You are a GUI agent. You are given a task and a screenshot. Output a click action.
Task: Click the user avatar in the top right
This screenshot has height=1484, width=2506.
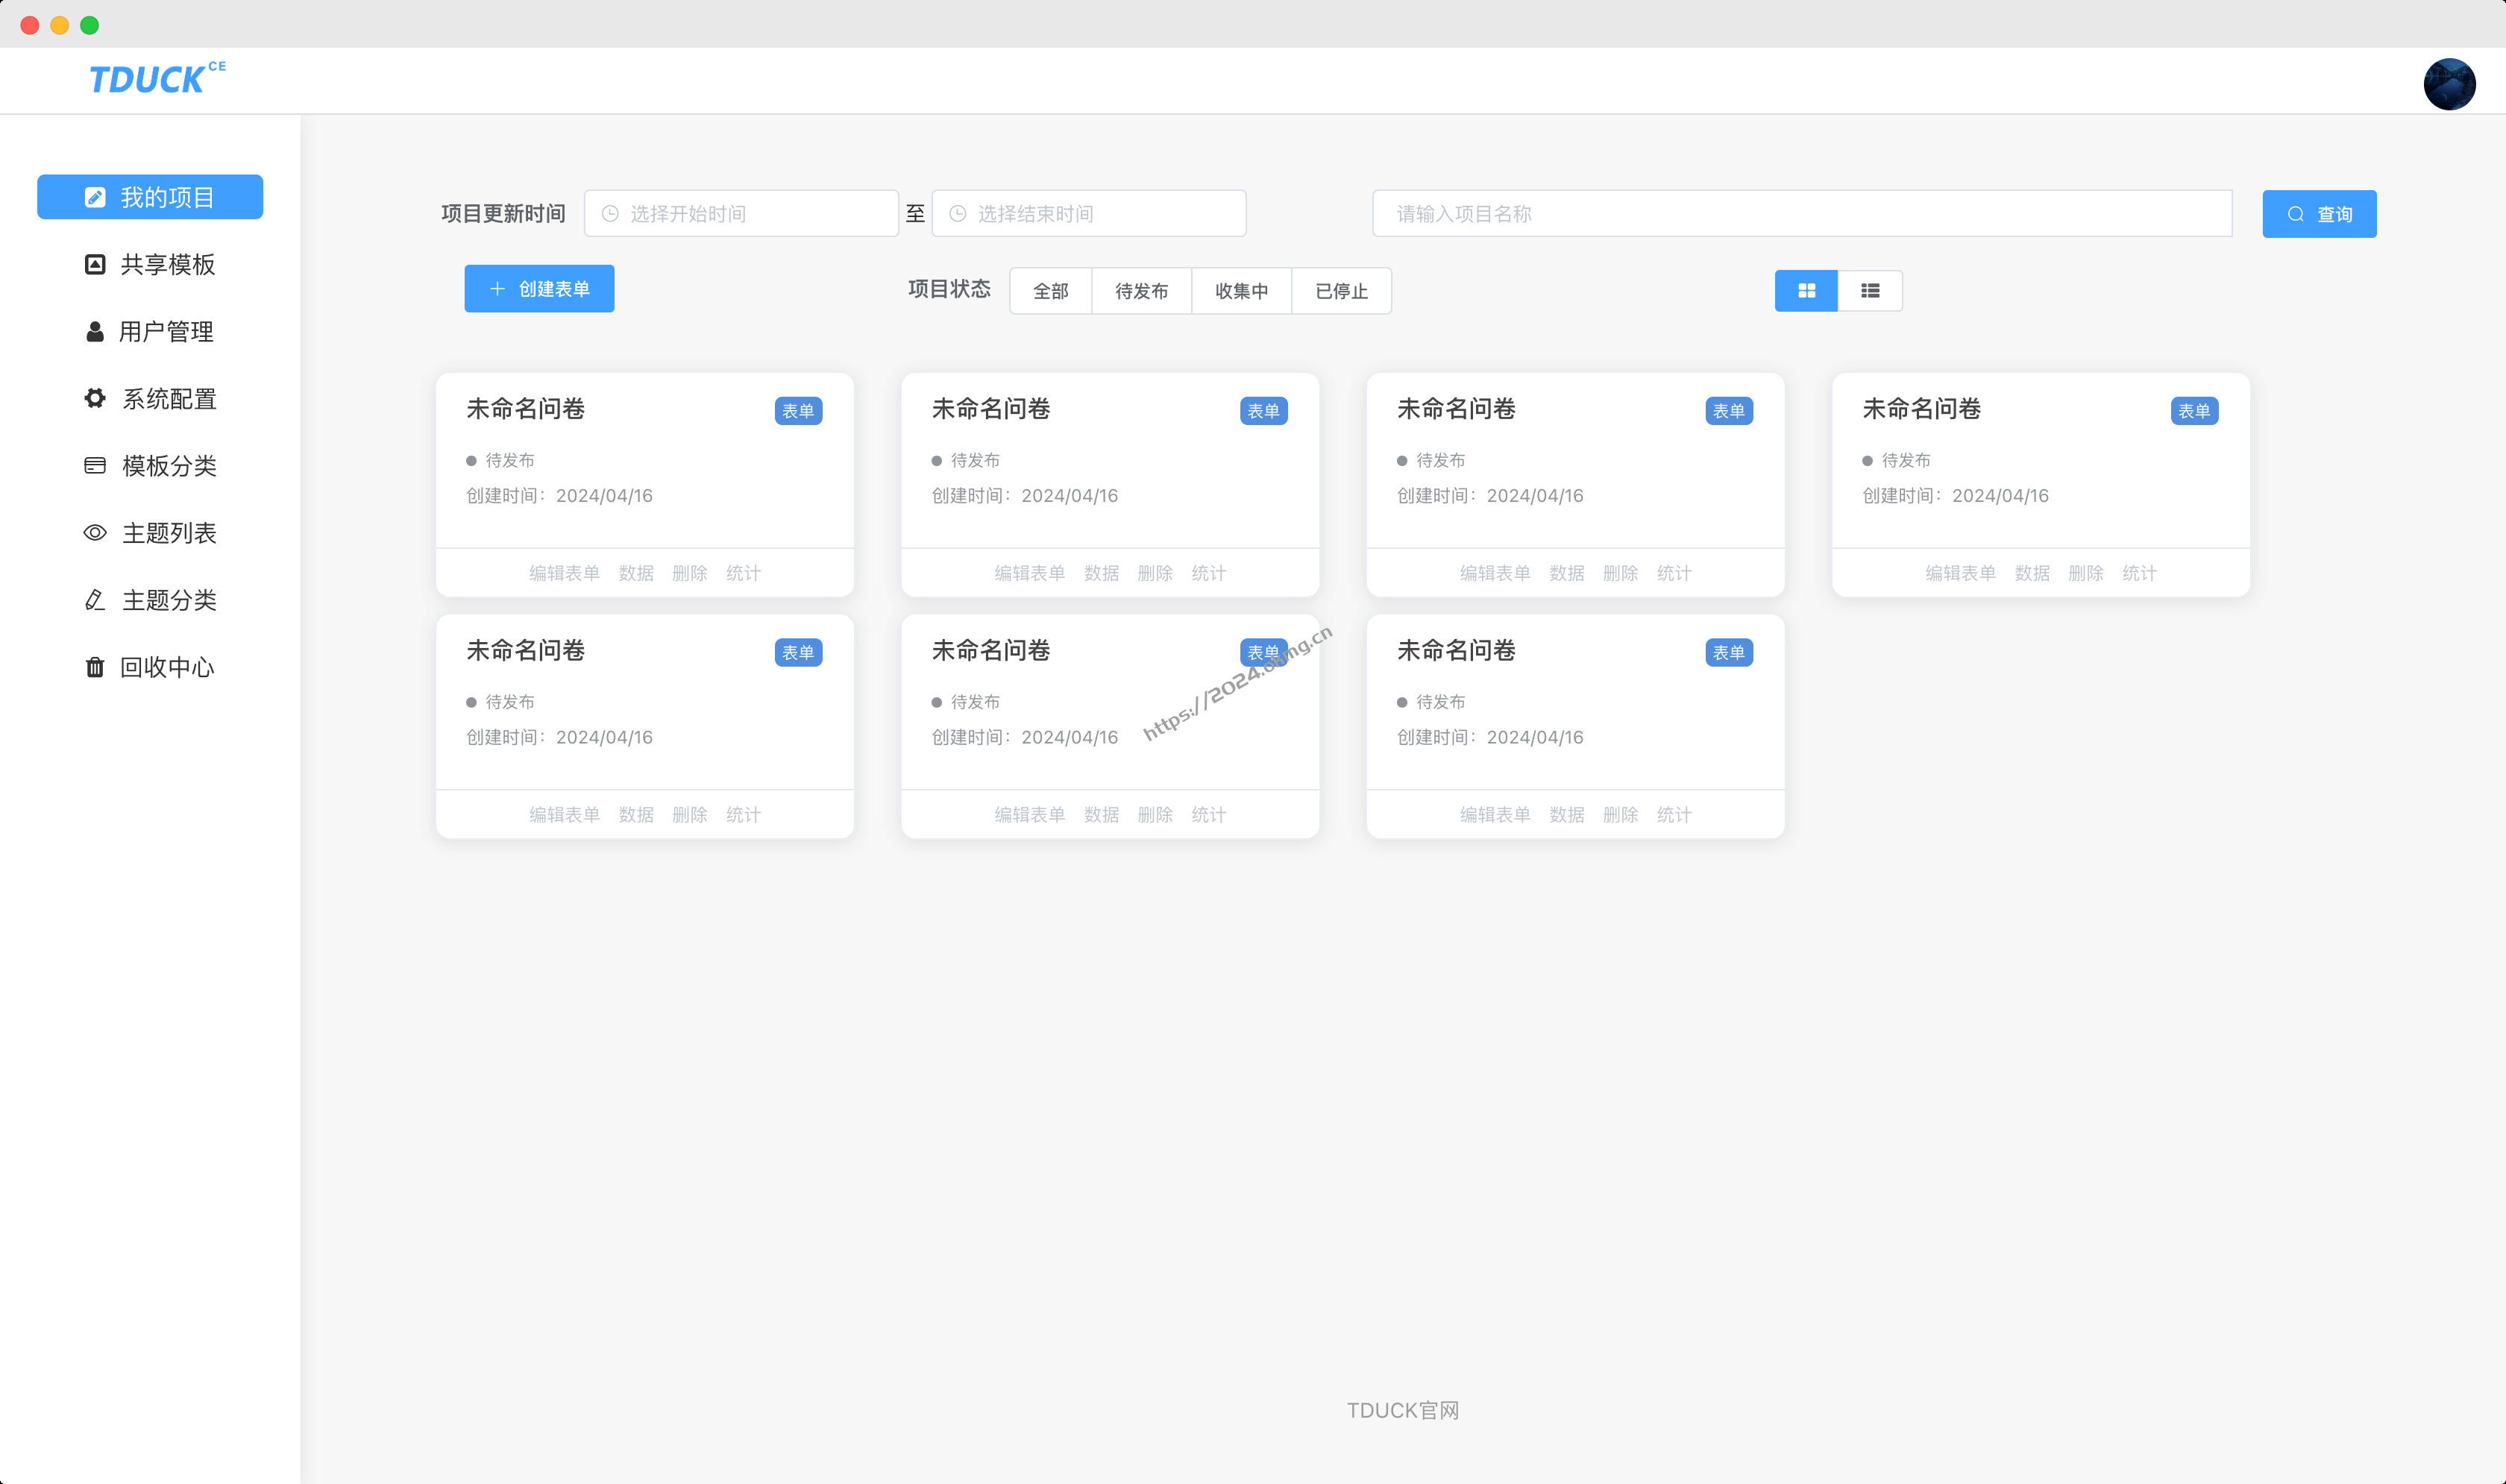(x=2450, y=83)
